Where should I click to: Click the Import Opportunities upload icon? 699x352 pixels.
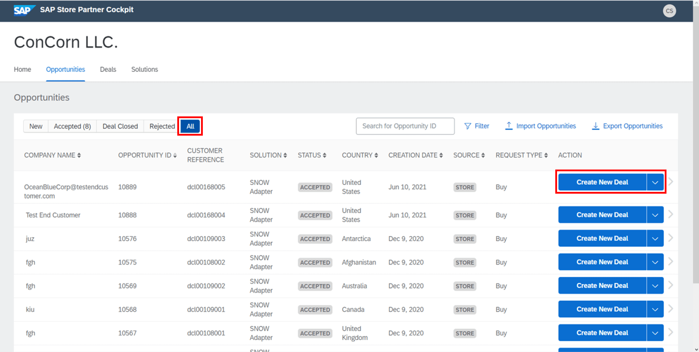509,126
